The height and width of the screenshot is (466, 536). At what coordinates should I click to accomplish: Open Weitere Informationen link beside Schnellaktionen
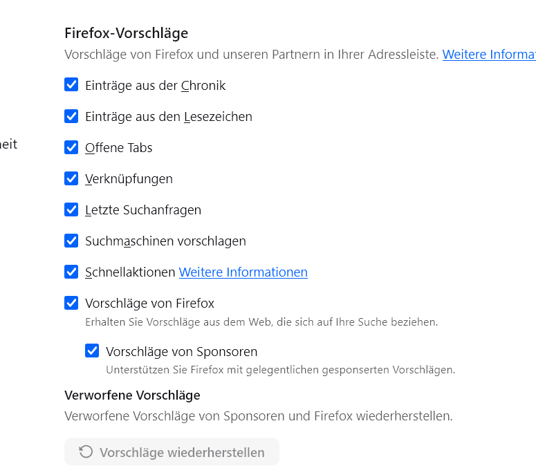pyautogui.click(x=243, y=272)
